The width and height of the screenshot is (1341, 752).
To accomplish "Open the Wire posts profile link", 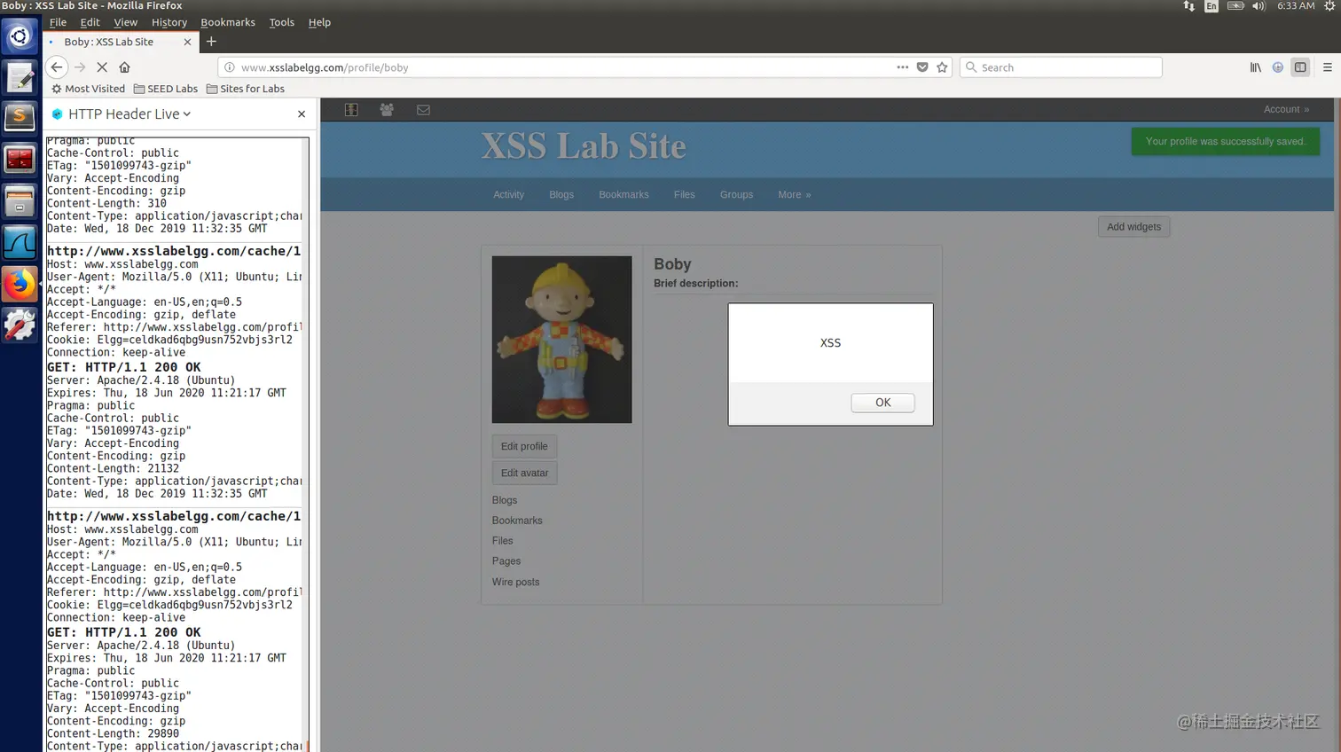I will click(x=515, y=582).
